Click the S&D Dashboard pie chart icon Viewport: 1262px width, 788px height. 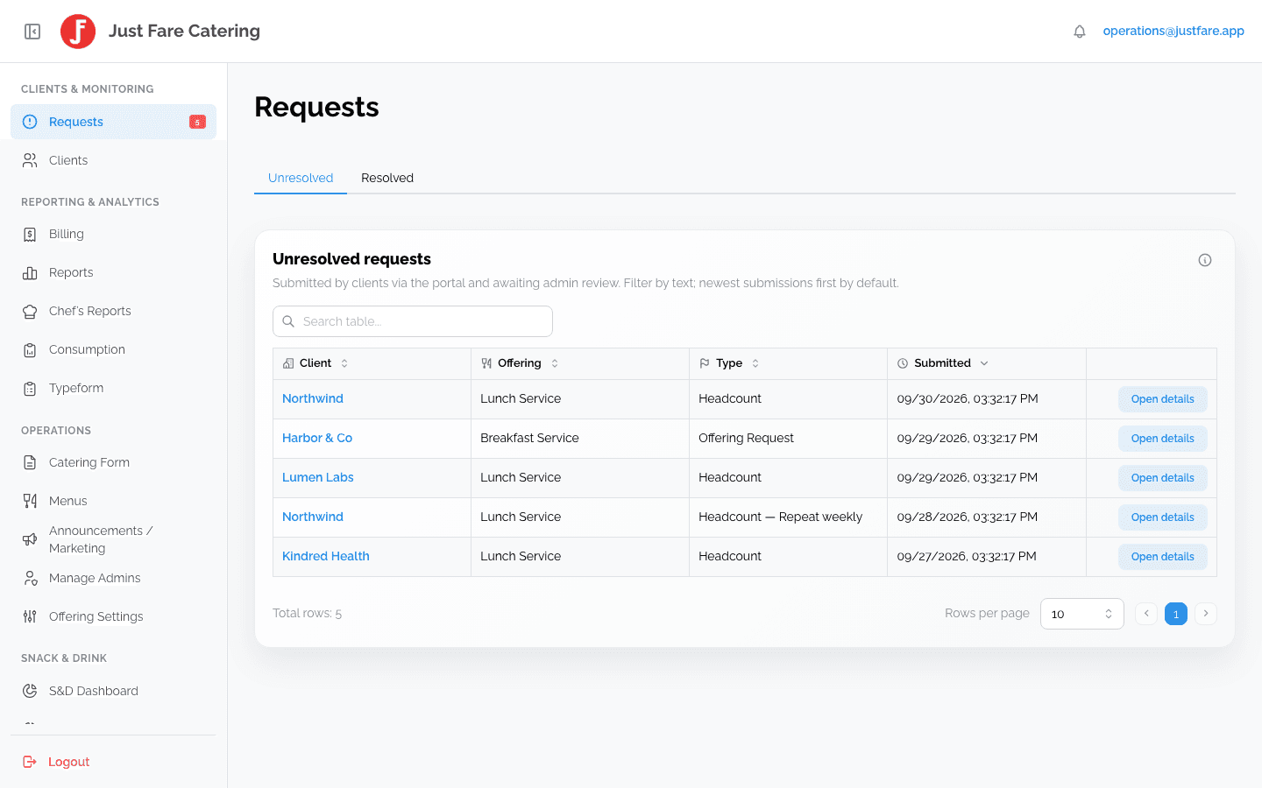(x=30, y=691)
